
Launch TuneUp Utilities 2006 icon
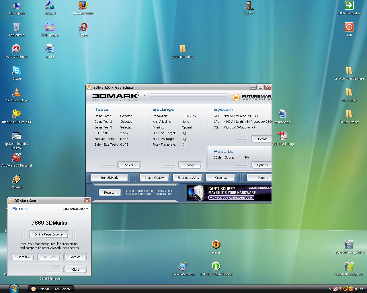click(17, 117)
